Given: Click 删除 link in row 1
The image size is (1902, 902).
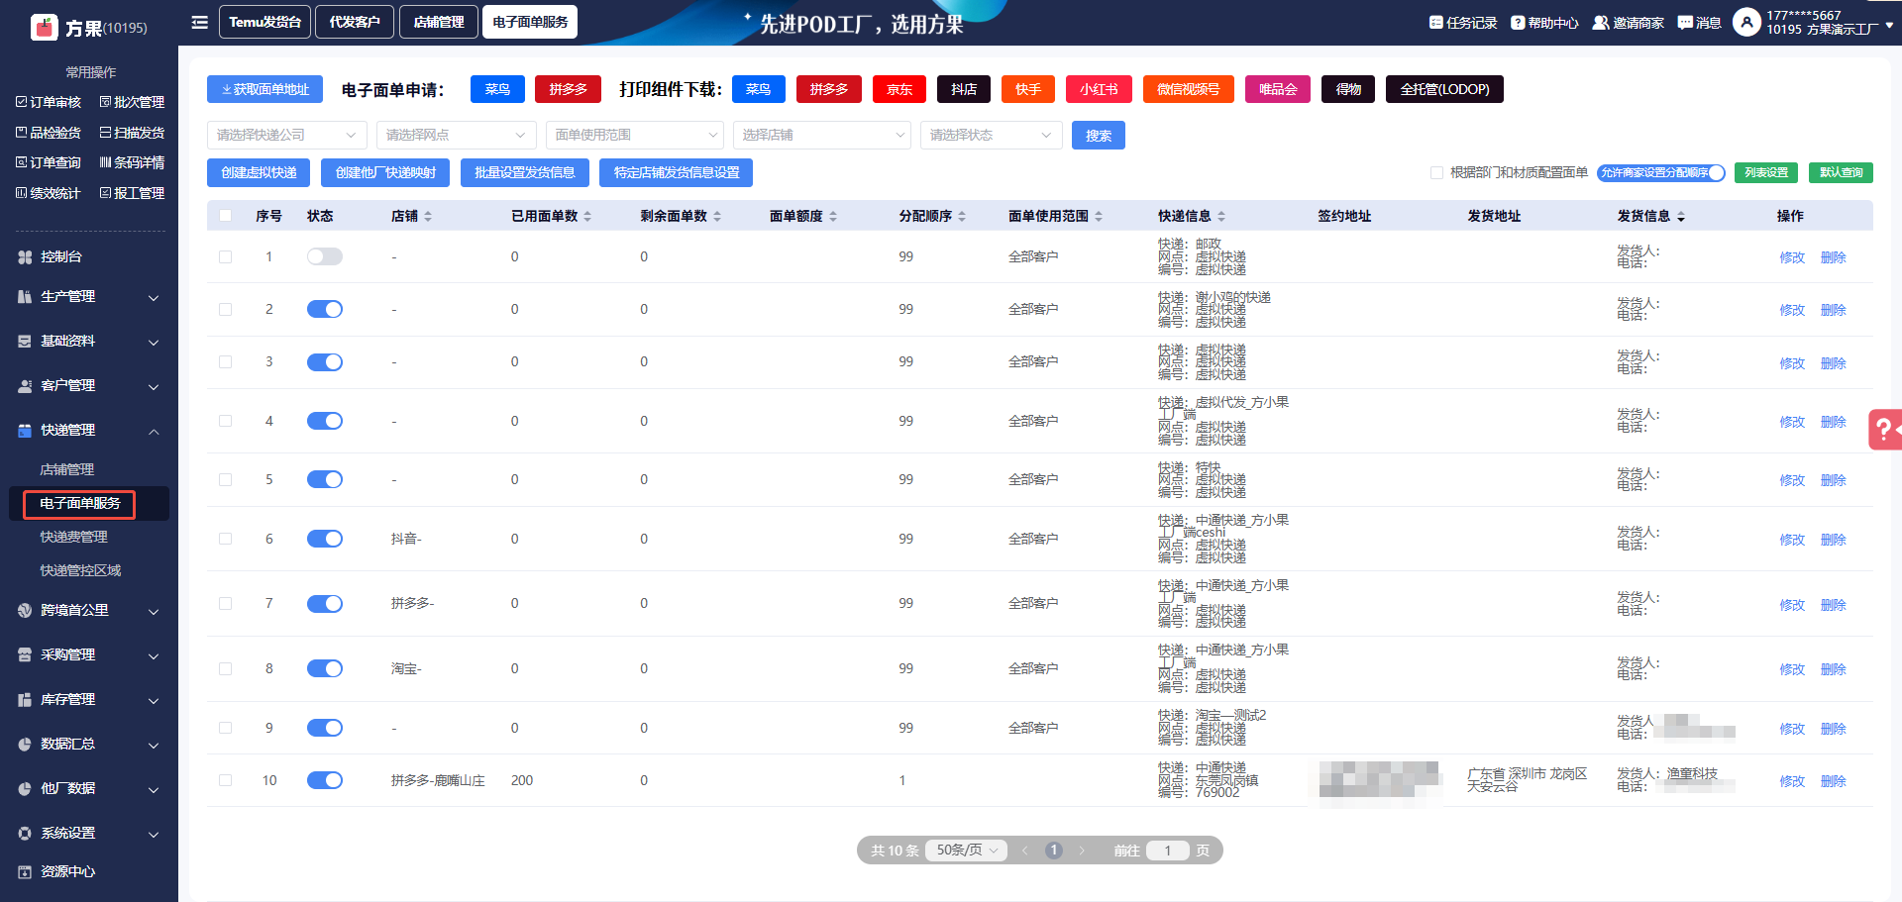Looking at the screenshot, I should click(1834, 257).
